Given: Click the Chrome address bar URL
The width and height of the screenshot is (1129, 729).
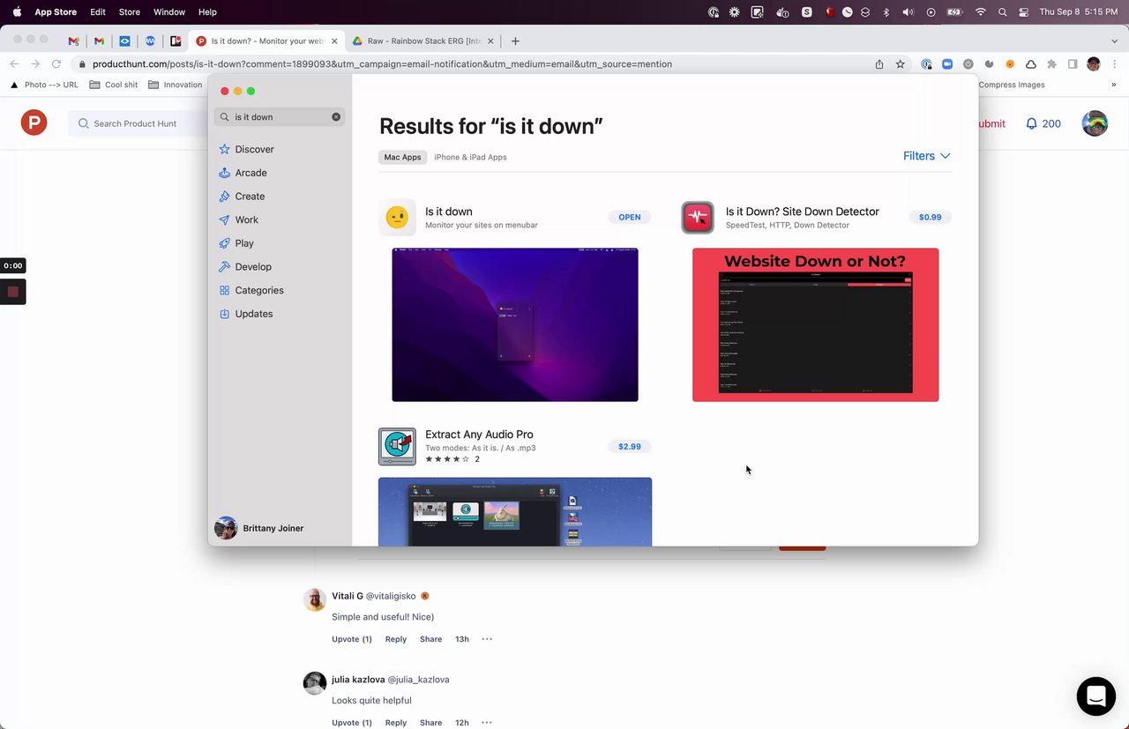Looking at the screenshot, I should pos(382,64).
